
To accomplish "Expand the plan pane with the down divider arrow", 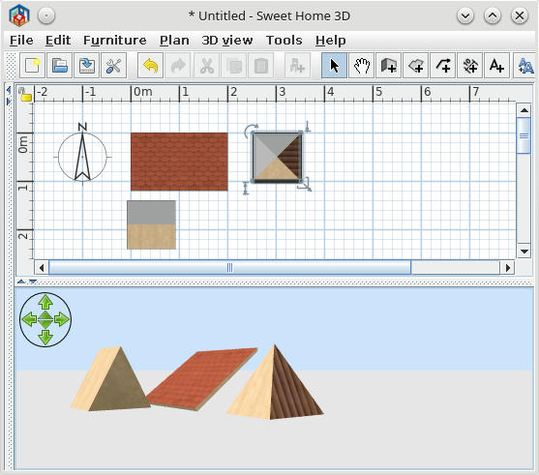I will [33, 282].
